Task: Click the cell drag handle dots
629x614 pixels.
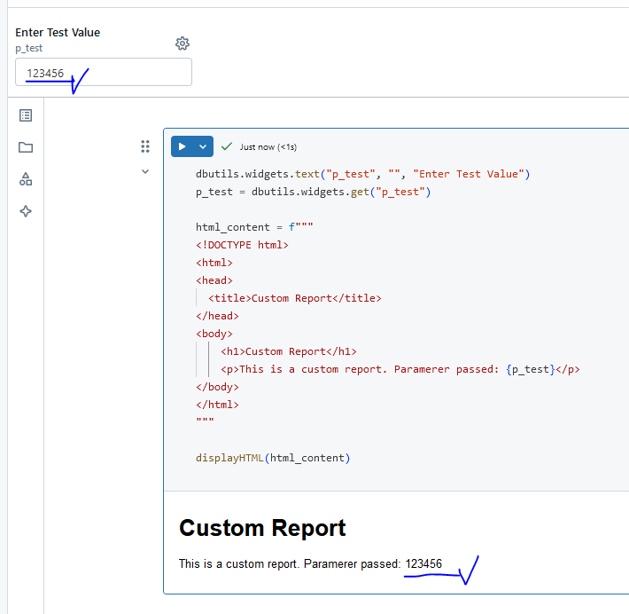Action: 145,146
